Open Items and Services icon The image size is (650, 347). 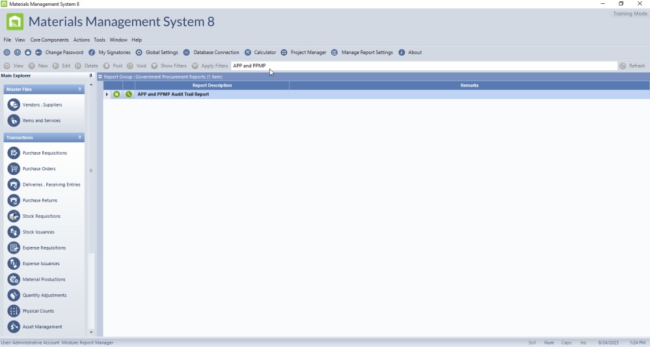[x=14, y=121]
